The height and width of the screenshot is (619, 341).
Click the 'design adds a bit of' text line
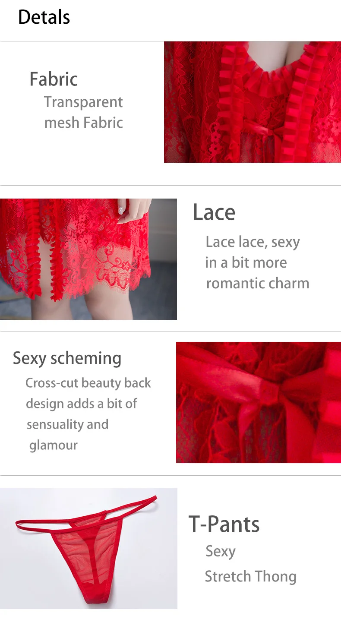pyautogui.click(x=81, y=404)
